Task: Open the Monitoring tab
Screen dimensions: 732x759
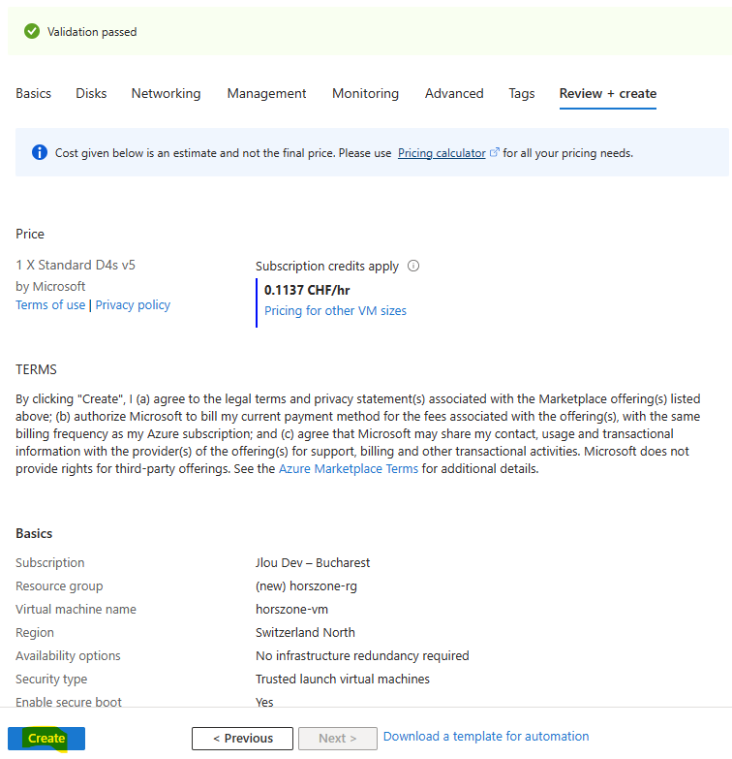Action: (x=366, y=93)
